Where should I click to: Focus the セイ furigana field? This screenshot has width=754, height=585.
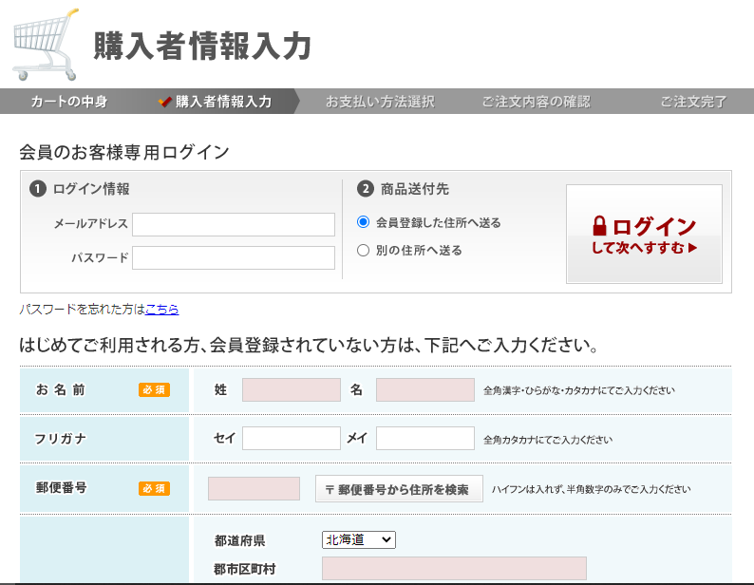[x=291, y=438]
